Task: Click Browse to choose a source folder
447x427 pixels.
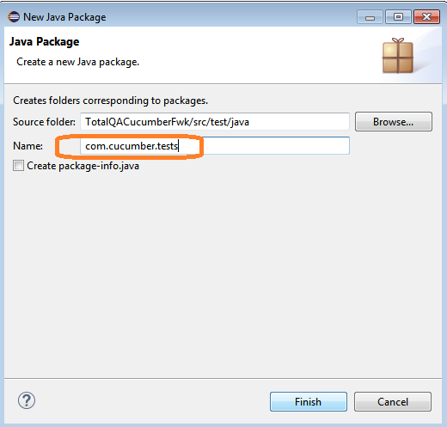Action: click(x=394, y=122)
